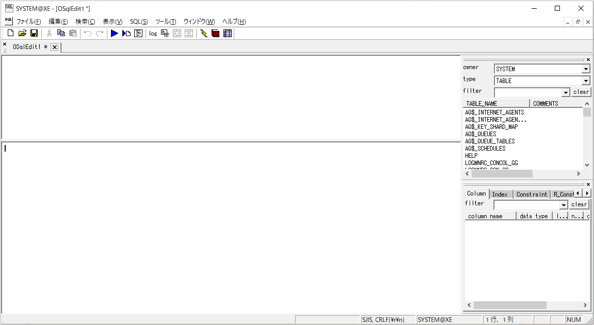Click the table list horizontal scrollbar right arrow
This screenshot has width=594, height=325.
pyautogui.click(x=579, y=173)
